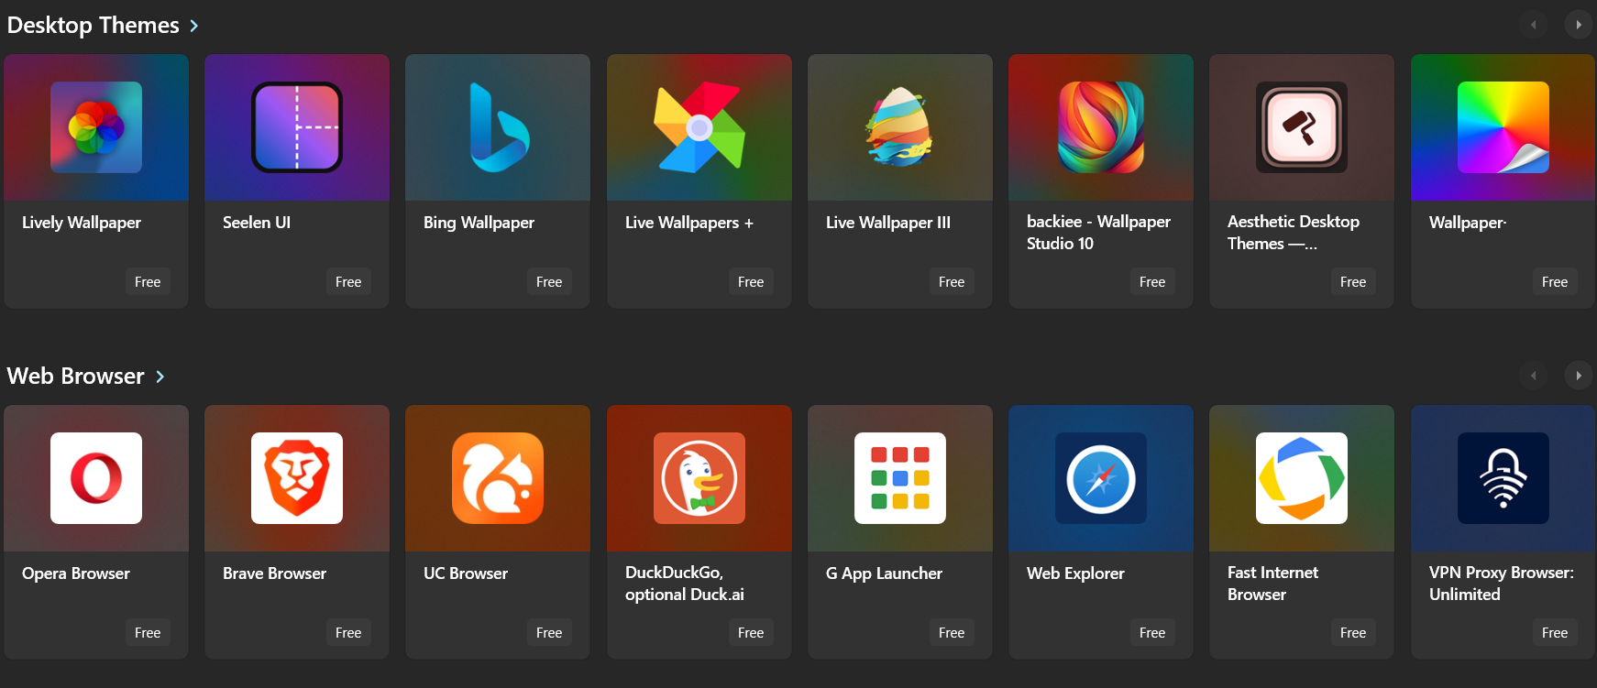Click Free on the Opera Browser card
1597x688 pixels.
click(x=148, y=633)
